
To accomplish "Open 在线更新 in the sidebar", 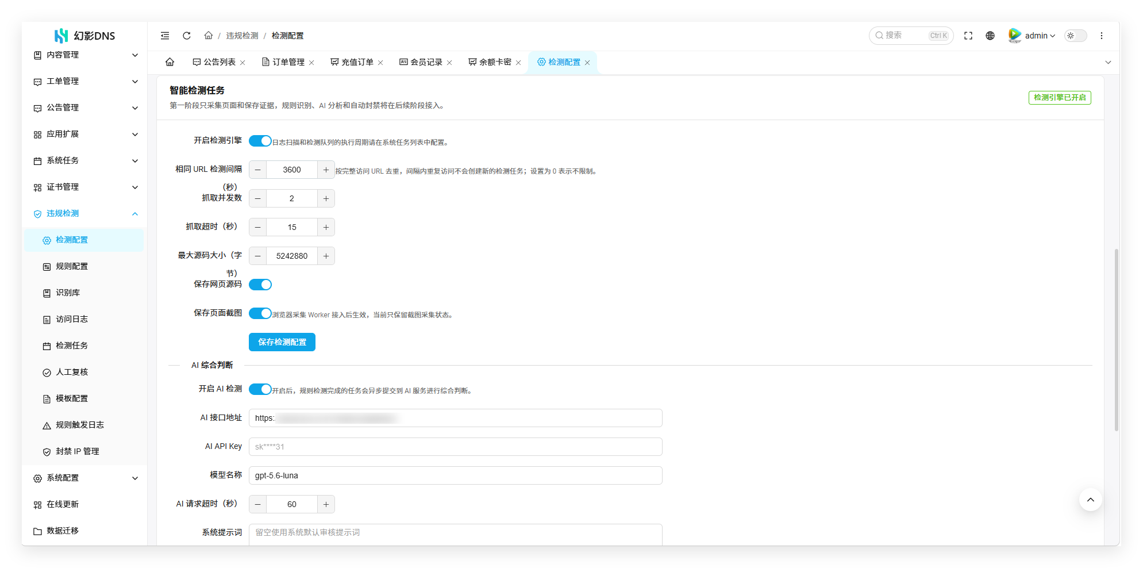I will pyautogui.click(x=86, y=505).
